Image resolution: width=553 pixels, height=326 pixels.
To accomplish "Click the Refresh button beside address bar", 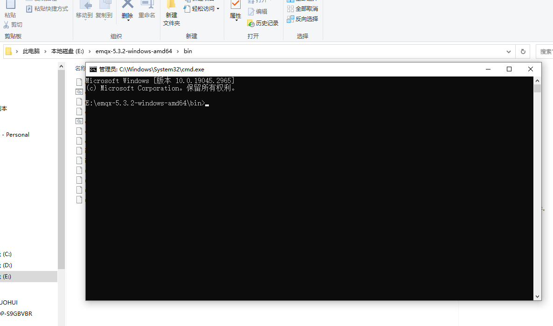I will 523,51.
